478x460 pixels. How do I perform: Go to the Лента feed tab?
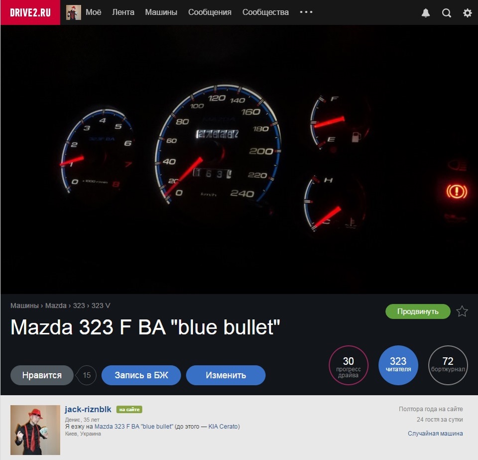tap(123, 12)
